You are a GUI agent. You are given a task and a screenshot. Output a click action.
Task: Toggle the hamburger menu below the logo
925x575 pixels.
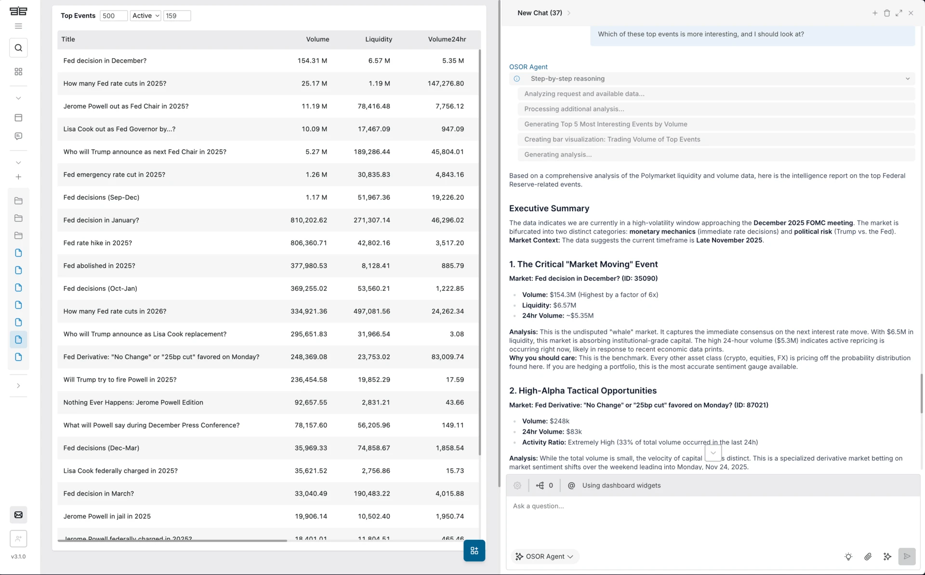[18, 26]
